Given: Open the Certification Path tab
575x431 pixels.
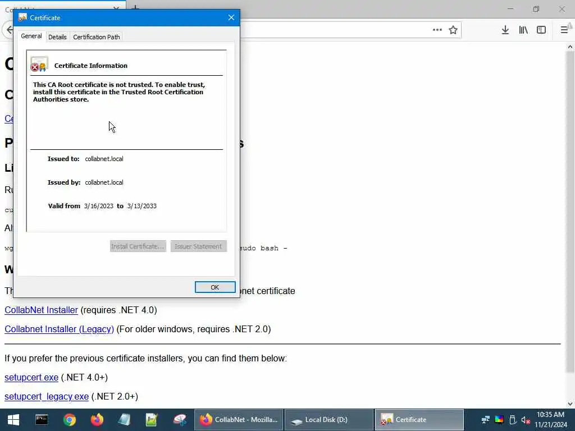Looking at the screenshot, I should [97, 37].
